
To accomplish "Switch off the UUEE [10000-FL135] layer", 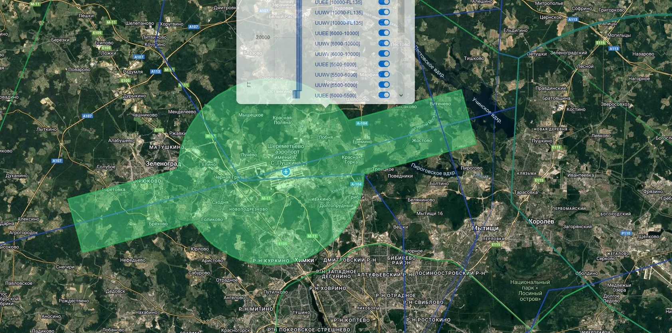I will [384, 2].
